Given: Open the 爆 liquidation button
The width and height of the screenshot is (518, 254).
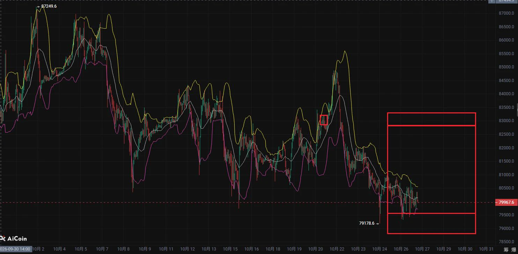Looking at the screenshot, I should (514, 249).
